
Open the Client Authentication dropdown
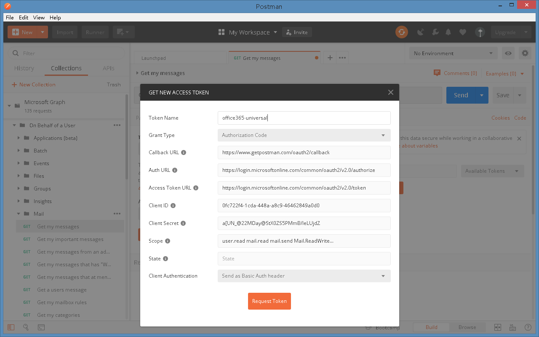304,276
